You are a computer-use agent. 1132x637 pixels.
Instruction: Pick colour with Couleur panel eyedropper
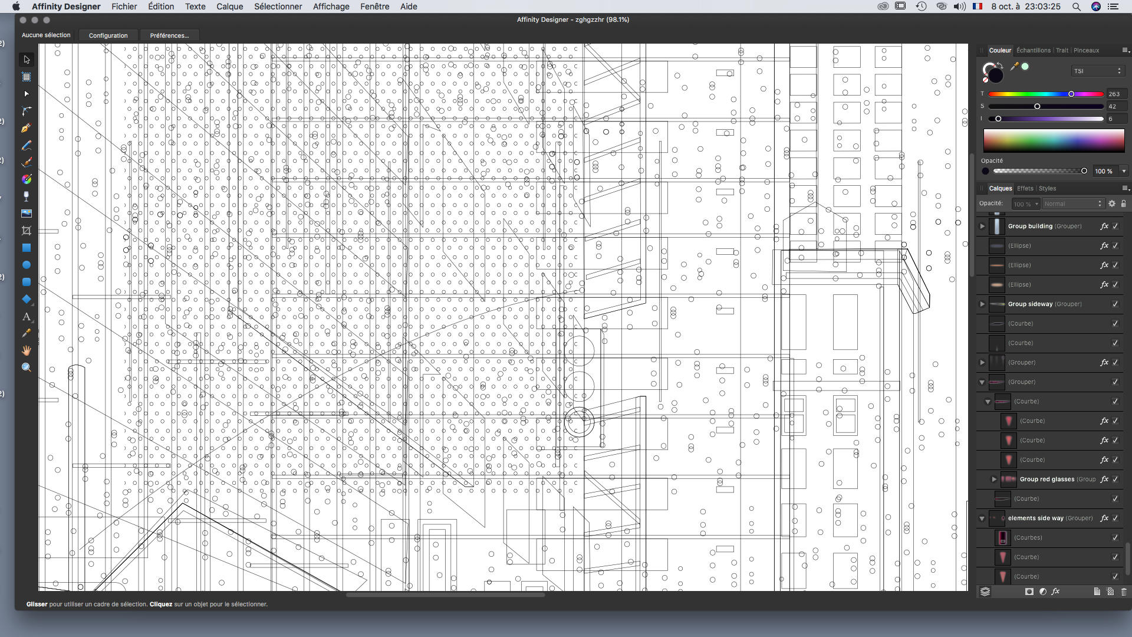point(1014,67)
